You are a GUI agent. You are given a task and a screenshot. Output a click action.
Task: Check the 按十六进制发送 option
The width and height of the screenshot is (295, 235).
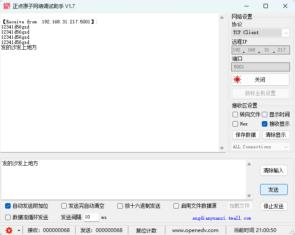coord(120,206)
